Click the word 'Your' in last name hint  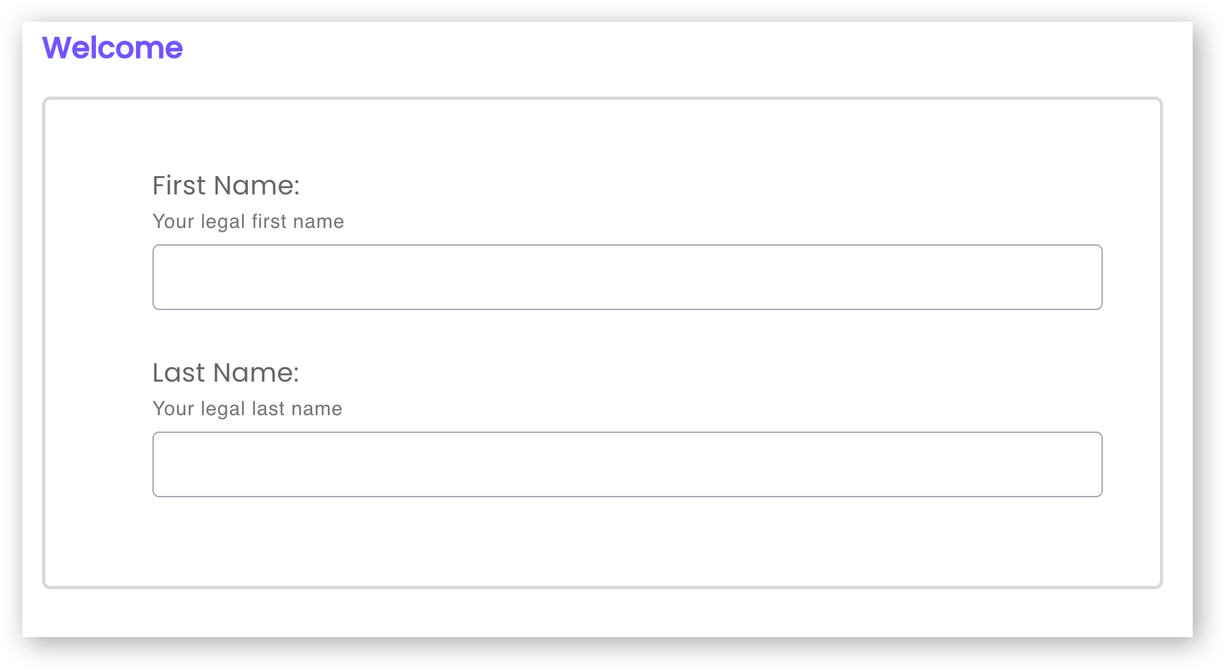[173, 409]
